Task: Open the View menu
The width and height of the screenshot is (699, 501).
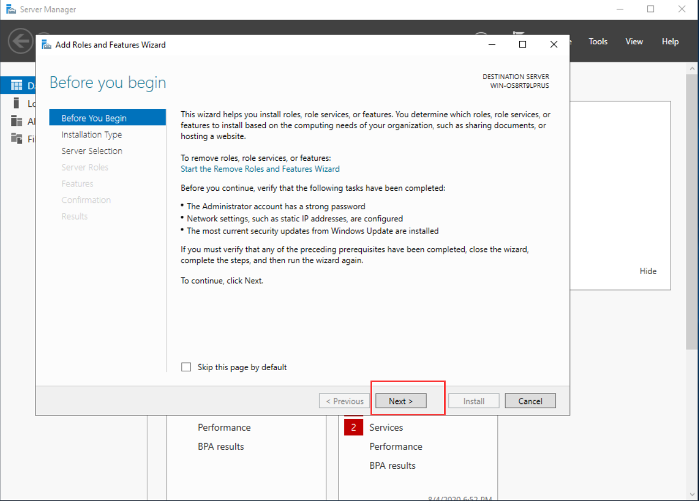Action: (634, 41)
